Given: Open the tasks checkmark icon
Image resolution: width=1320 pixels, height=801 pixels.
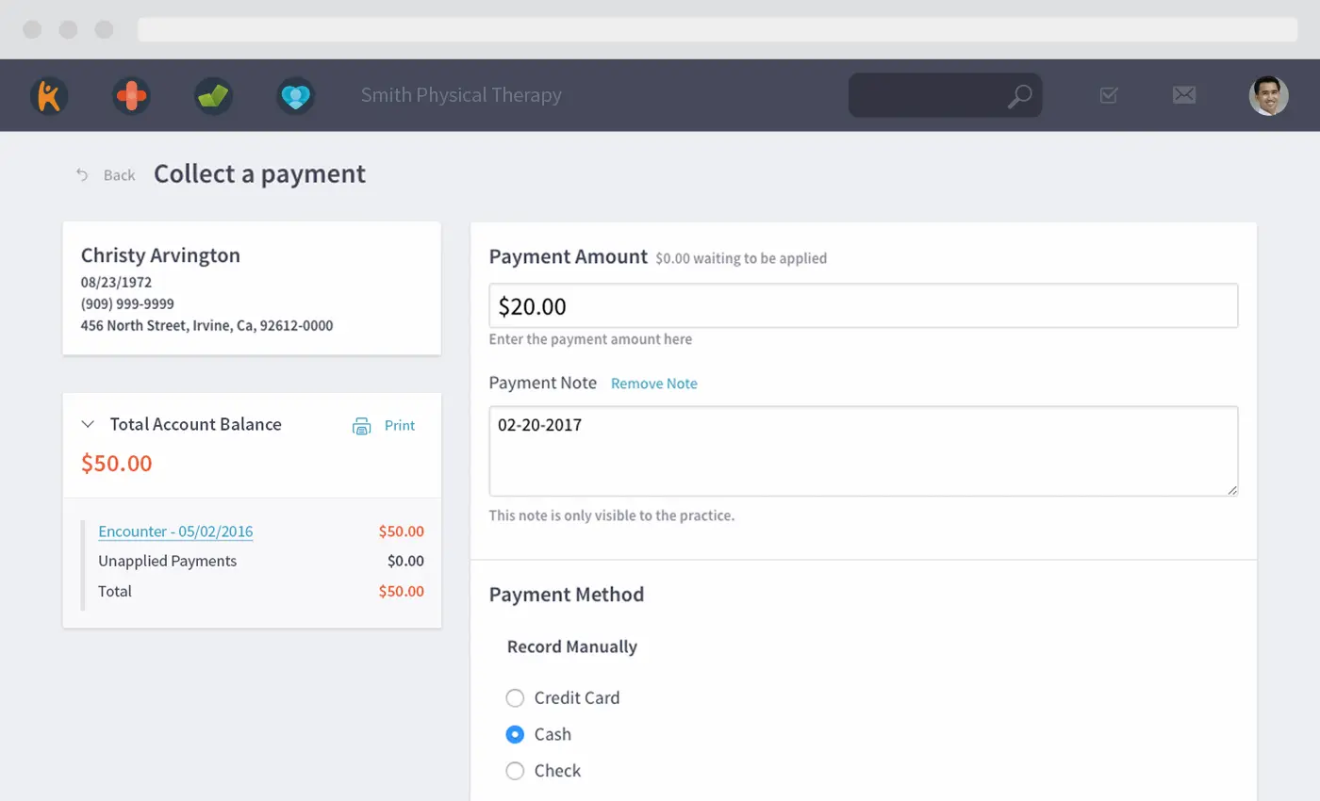Looking at the screenshot, I should pos(1109,95).
